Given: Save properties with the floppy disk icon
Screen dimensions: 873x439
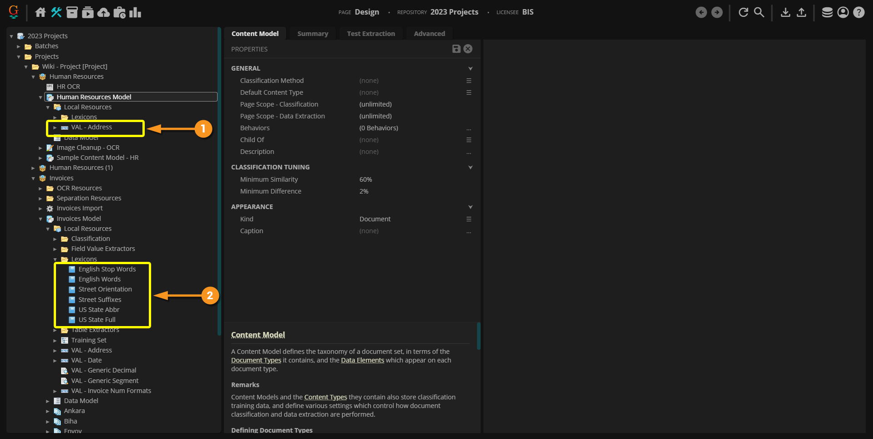Looking at the screenshot, I should [456, 49].
